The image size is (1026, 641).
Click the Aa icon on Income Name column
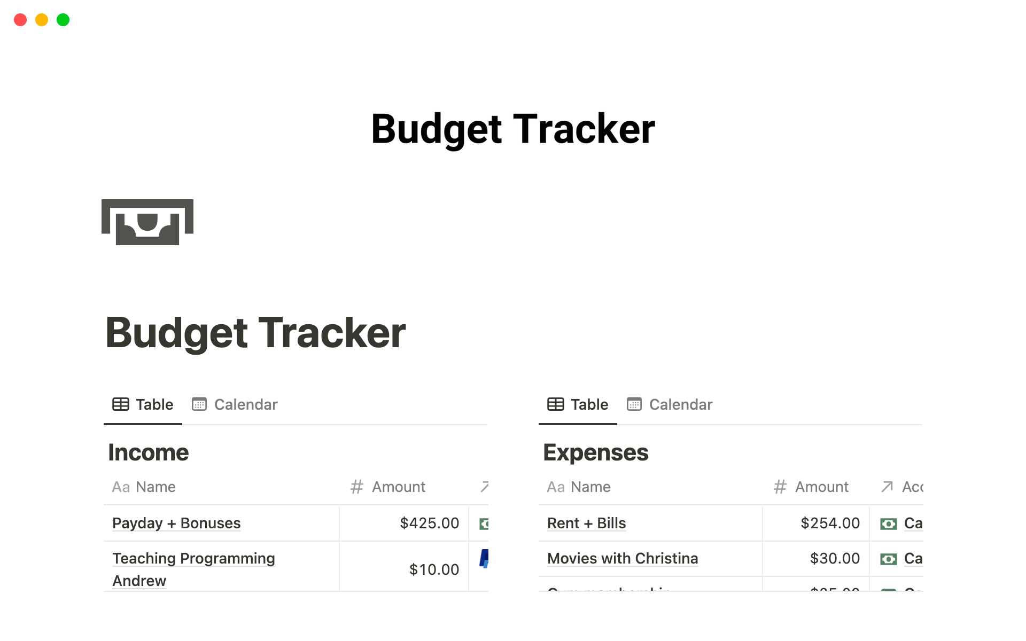point(121,487)
